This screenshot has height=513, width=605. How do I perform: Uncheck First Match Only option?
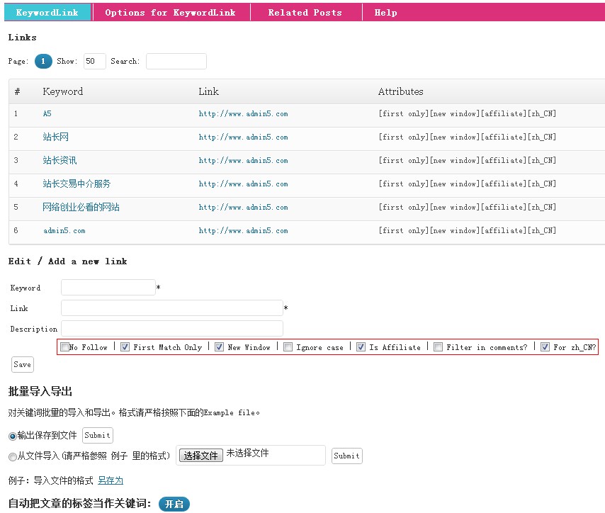pyautogui.click(x=125, y=347)
